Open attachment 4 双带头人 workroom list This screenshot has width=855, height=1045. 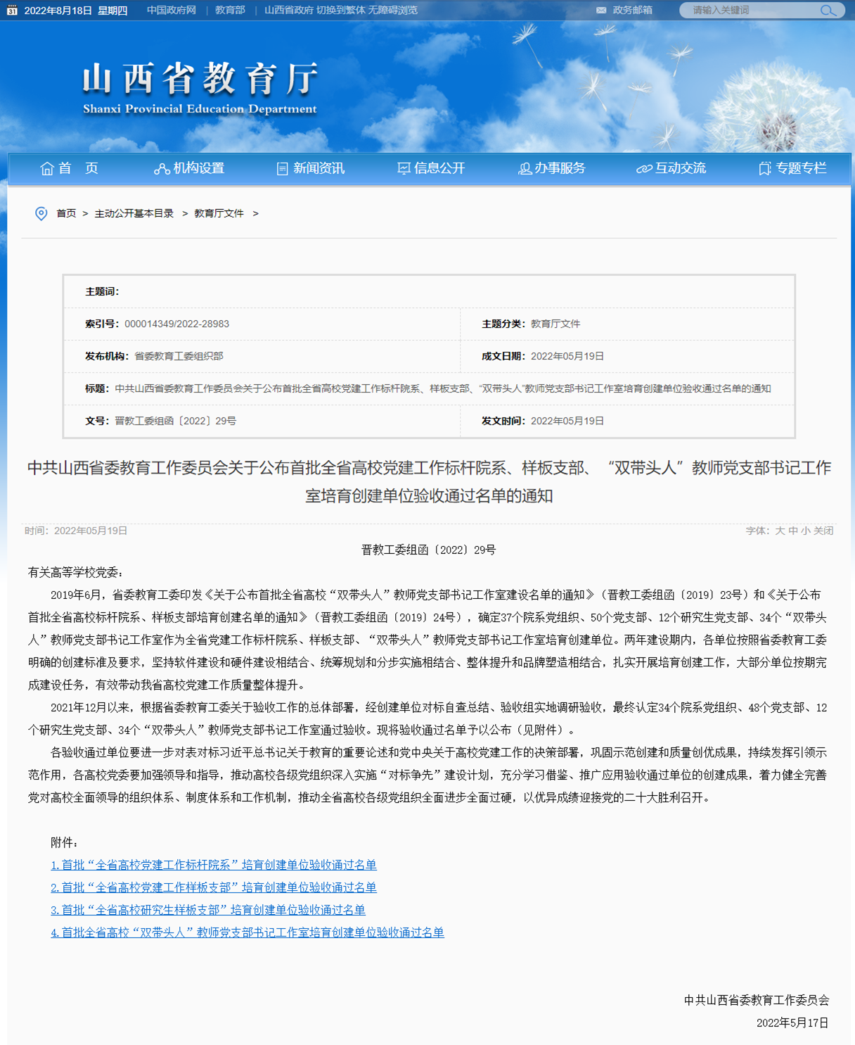[247, 932]
